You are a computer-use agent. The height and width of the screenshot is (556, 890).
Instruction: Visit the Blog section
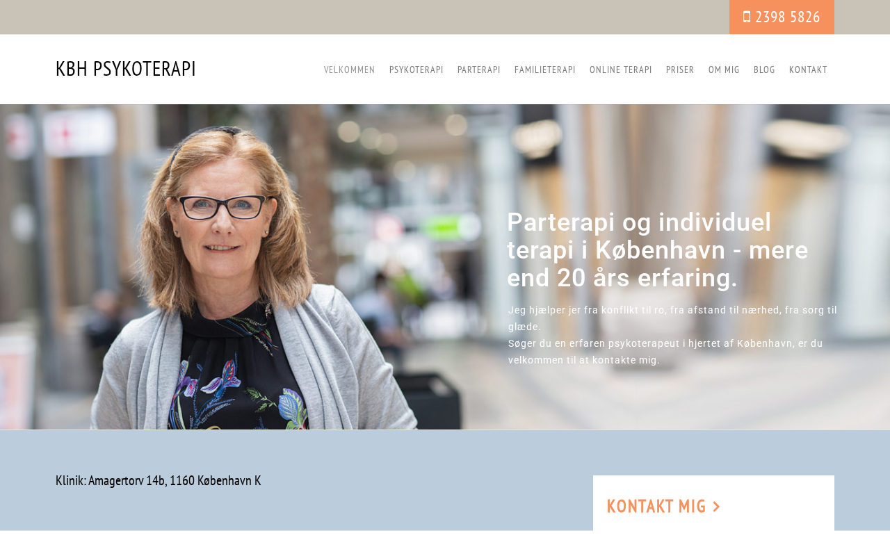tap(764, 69)
